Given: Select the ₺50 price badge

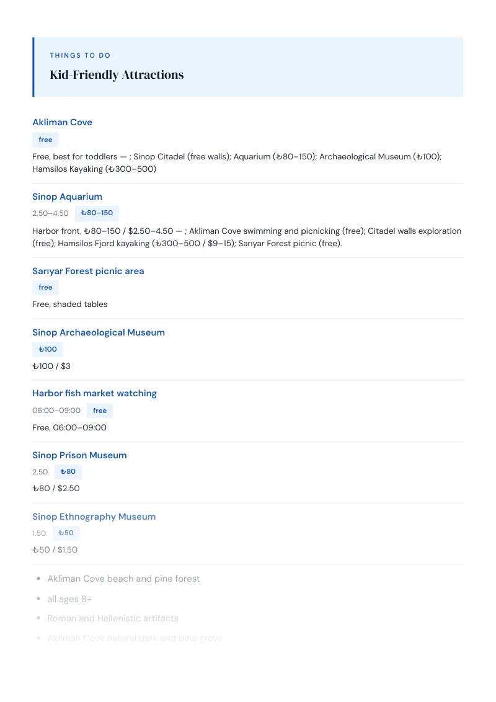Looking at the screenshot, I should (x=66, y=533).
